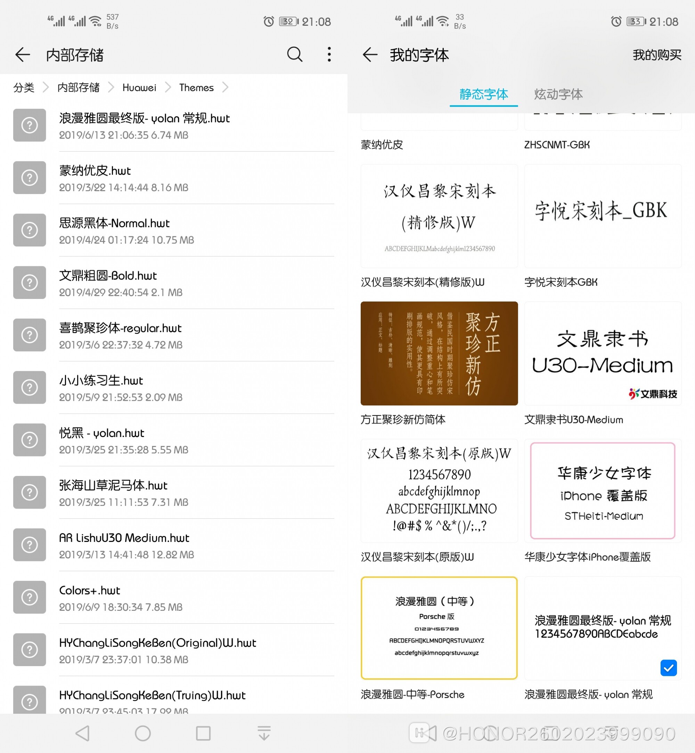Tap the file icon for 蒙纳优皮.hwt

(29, 178)
